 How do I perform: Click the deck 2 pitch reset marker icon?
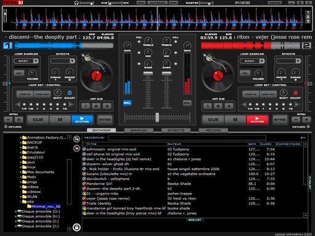point(309,84)
